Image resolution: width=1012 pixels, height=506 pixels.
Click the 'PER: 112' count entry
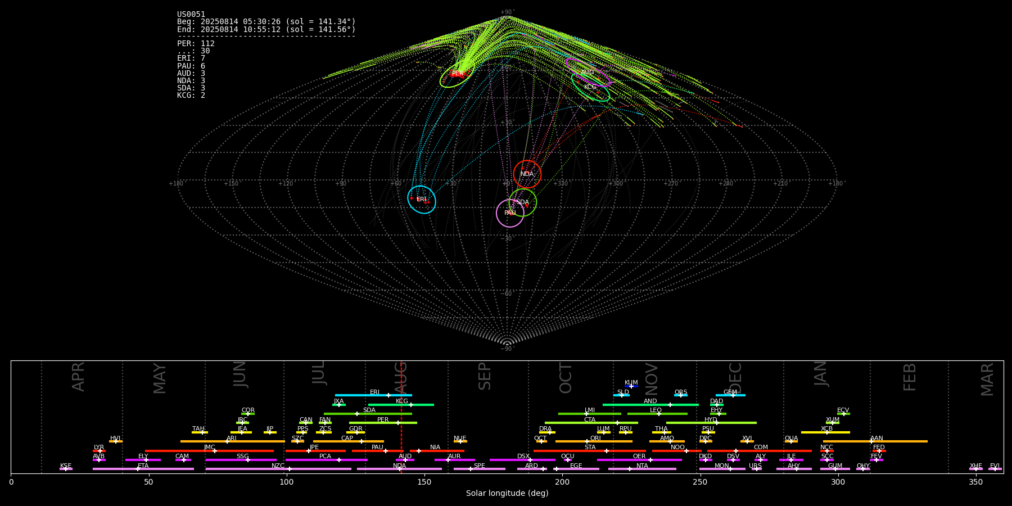pos(196,44)
